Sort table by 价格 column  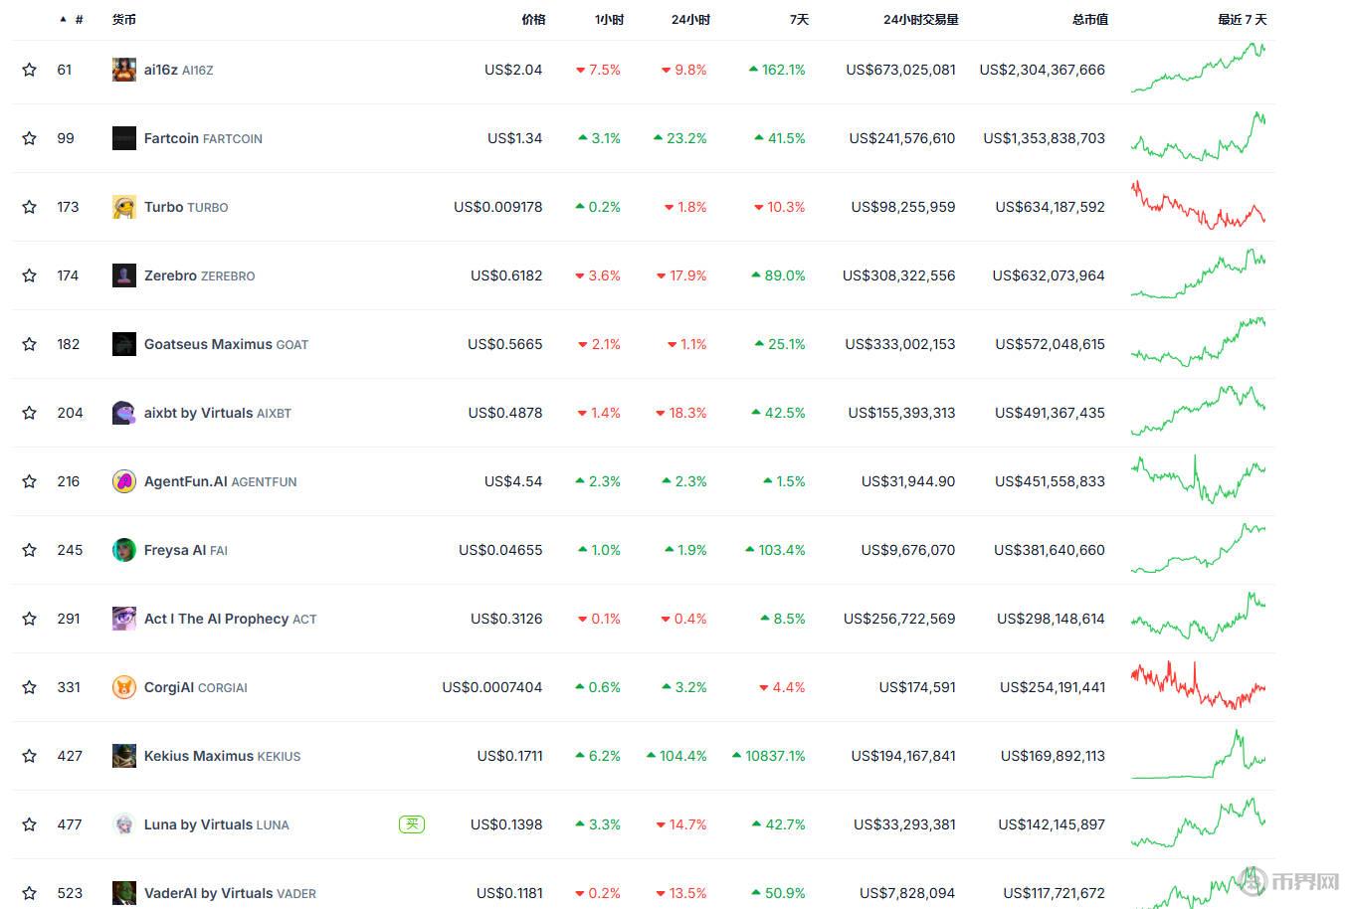(533, 19)
